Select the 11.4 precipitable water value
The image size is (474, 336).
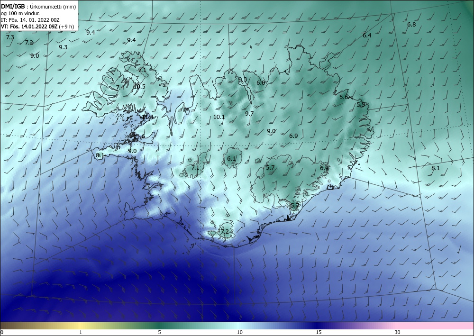148,117
